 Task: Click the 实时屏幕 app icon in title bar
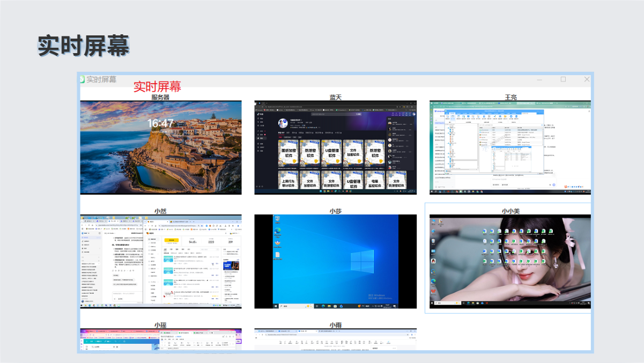point(83,79)
